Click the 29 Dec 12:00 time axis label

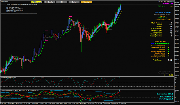pos(115,104)
